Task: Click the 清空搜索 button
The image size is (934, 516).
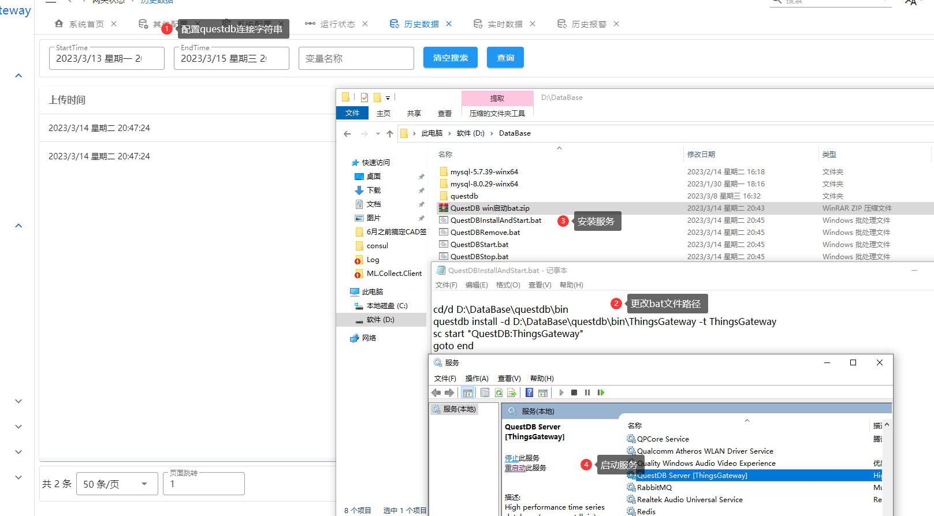Action: [x=450, y=58]
